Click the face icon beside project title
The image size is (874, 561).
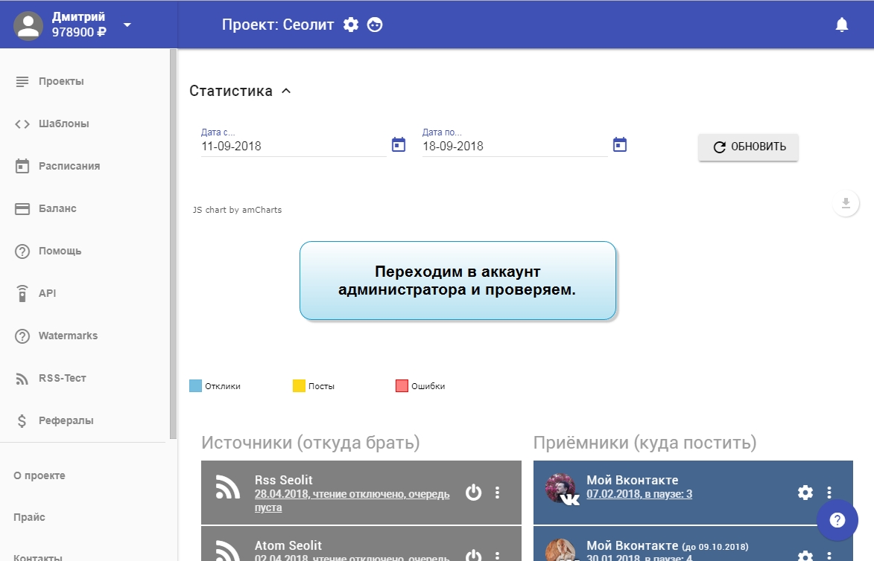[x=375, y=25]
